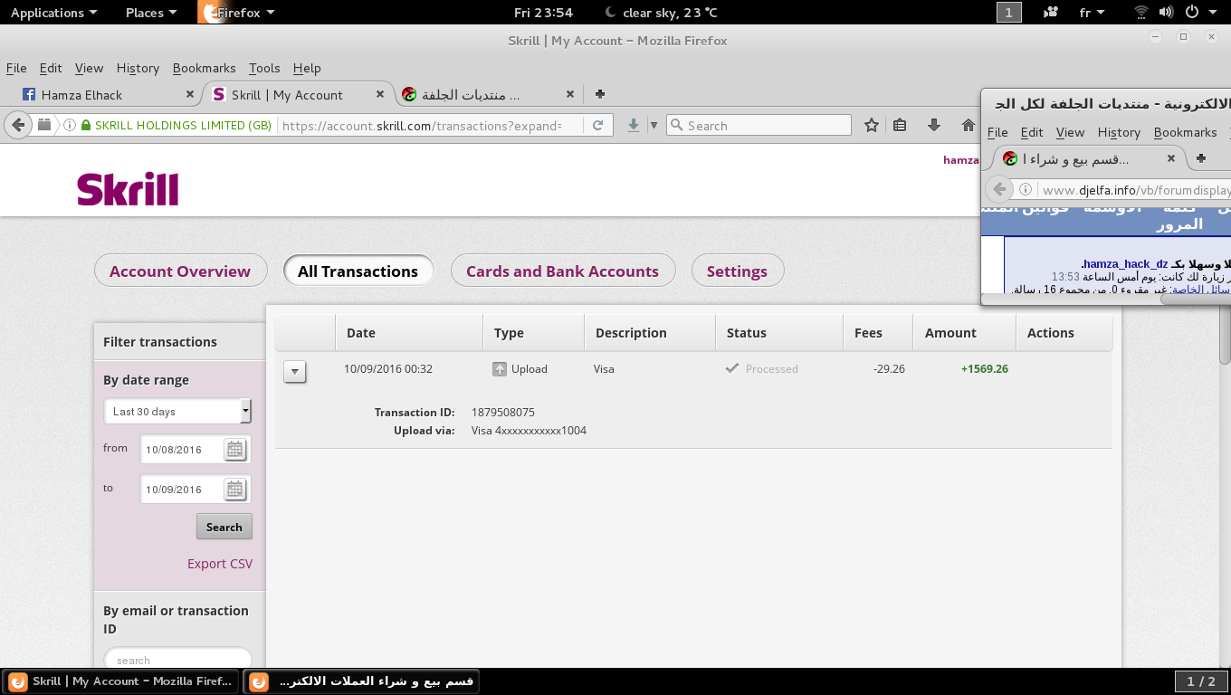Click the Skrill page vertical scrollbar

coord(1225,406)
